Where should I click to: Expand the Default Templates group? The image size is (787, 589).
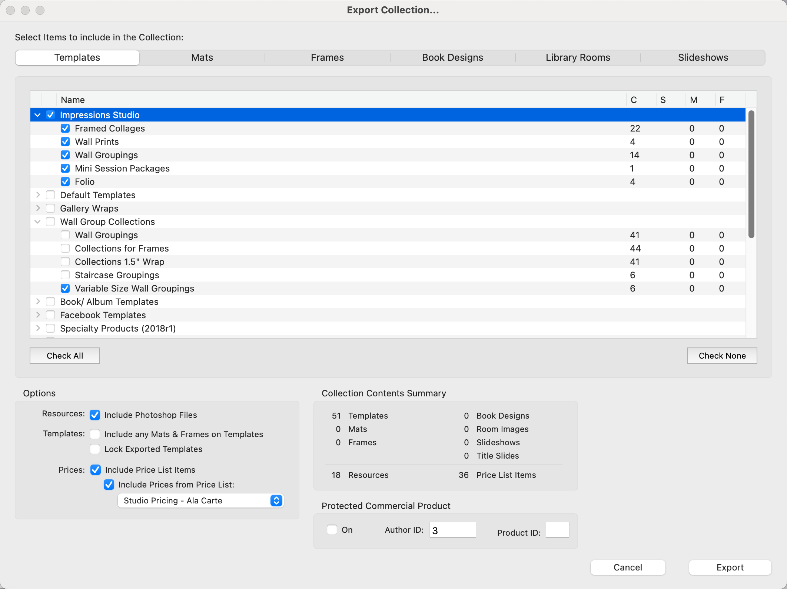(x=37, y=195)
